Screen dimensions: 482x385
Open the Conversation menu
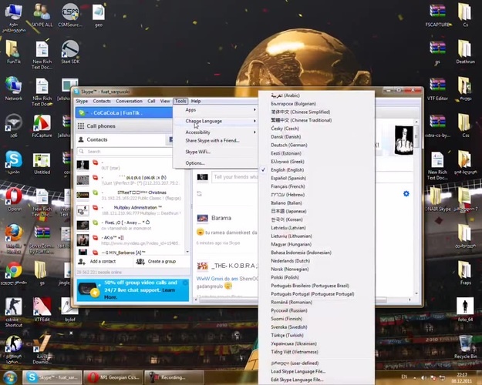pyautogui.click(x=129, y=101)
